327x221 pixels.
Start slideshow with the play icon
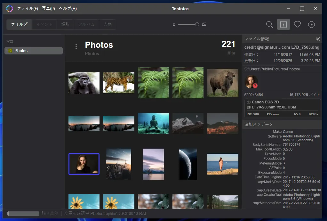pos(311,24)
